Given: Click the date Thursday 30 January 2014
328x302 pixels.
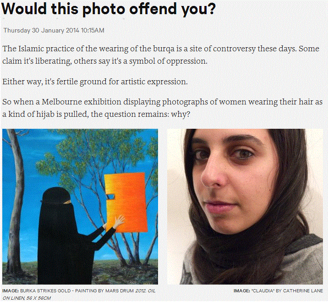Looking at the screenshot, I should [x=41, y=30].
